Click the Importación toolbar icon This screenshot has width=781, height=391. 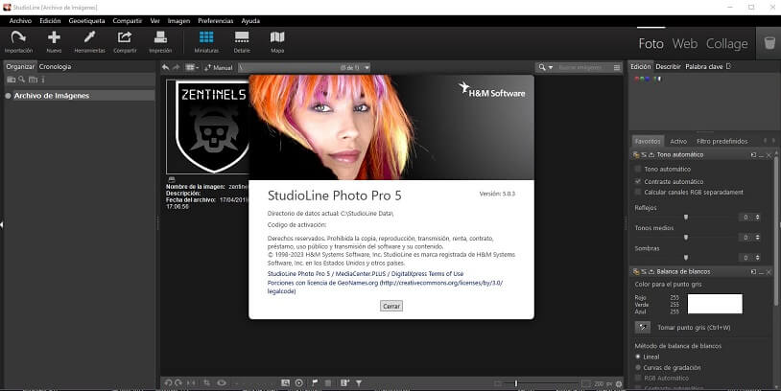point(18,37)
